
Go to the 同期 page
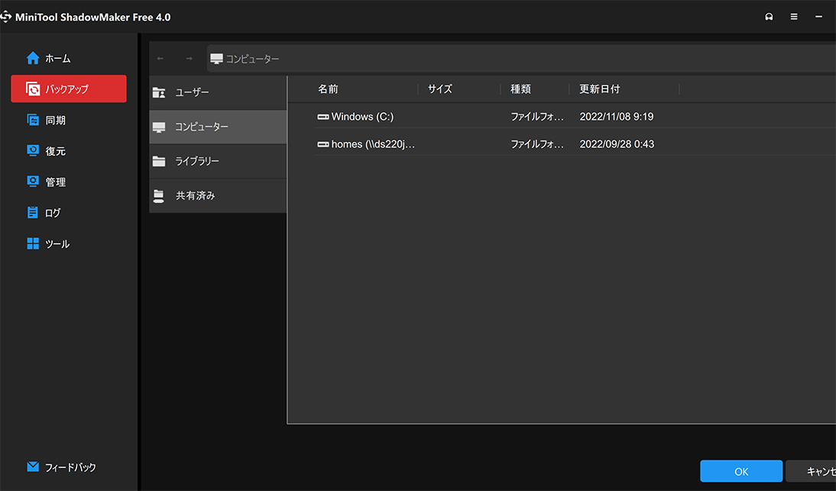point(69,120)
